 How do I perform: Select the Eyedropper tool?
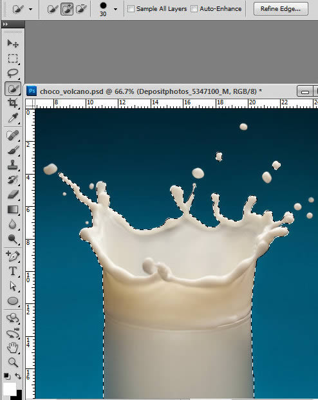click(13, 118)
